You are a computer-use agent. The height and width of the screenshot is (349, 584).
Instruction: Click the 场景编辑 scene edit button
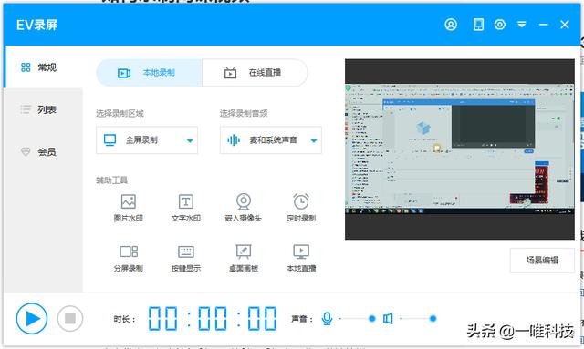coord(542,260)
